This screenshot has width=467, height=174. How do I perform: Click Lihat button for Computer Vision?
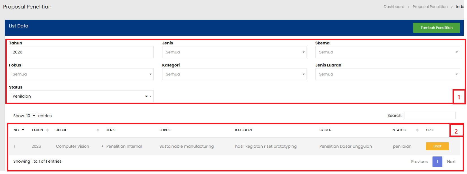click(x=437, y=146)
